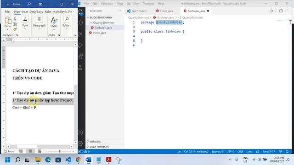
Task: Open Hello.java in the Explorer tree
Action: click(x=105, y=33)
